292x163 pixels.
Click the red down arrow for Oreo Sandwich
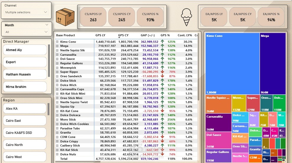click(162, 76)
